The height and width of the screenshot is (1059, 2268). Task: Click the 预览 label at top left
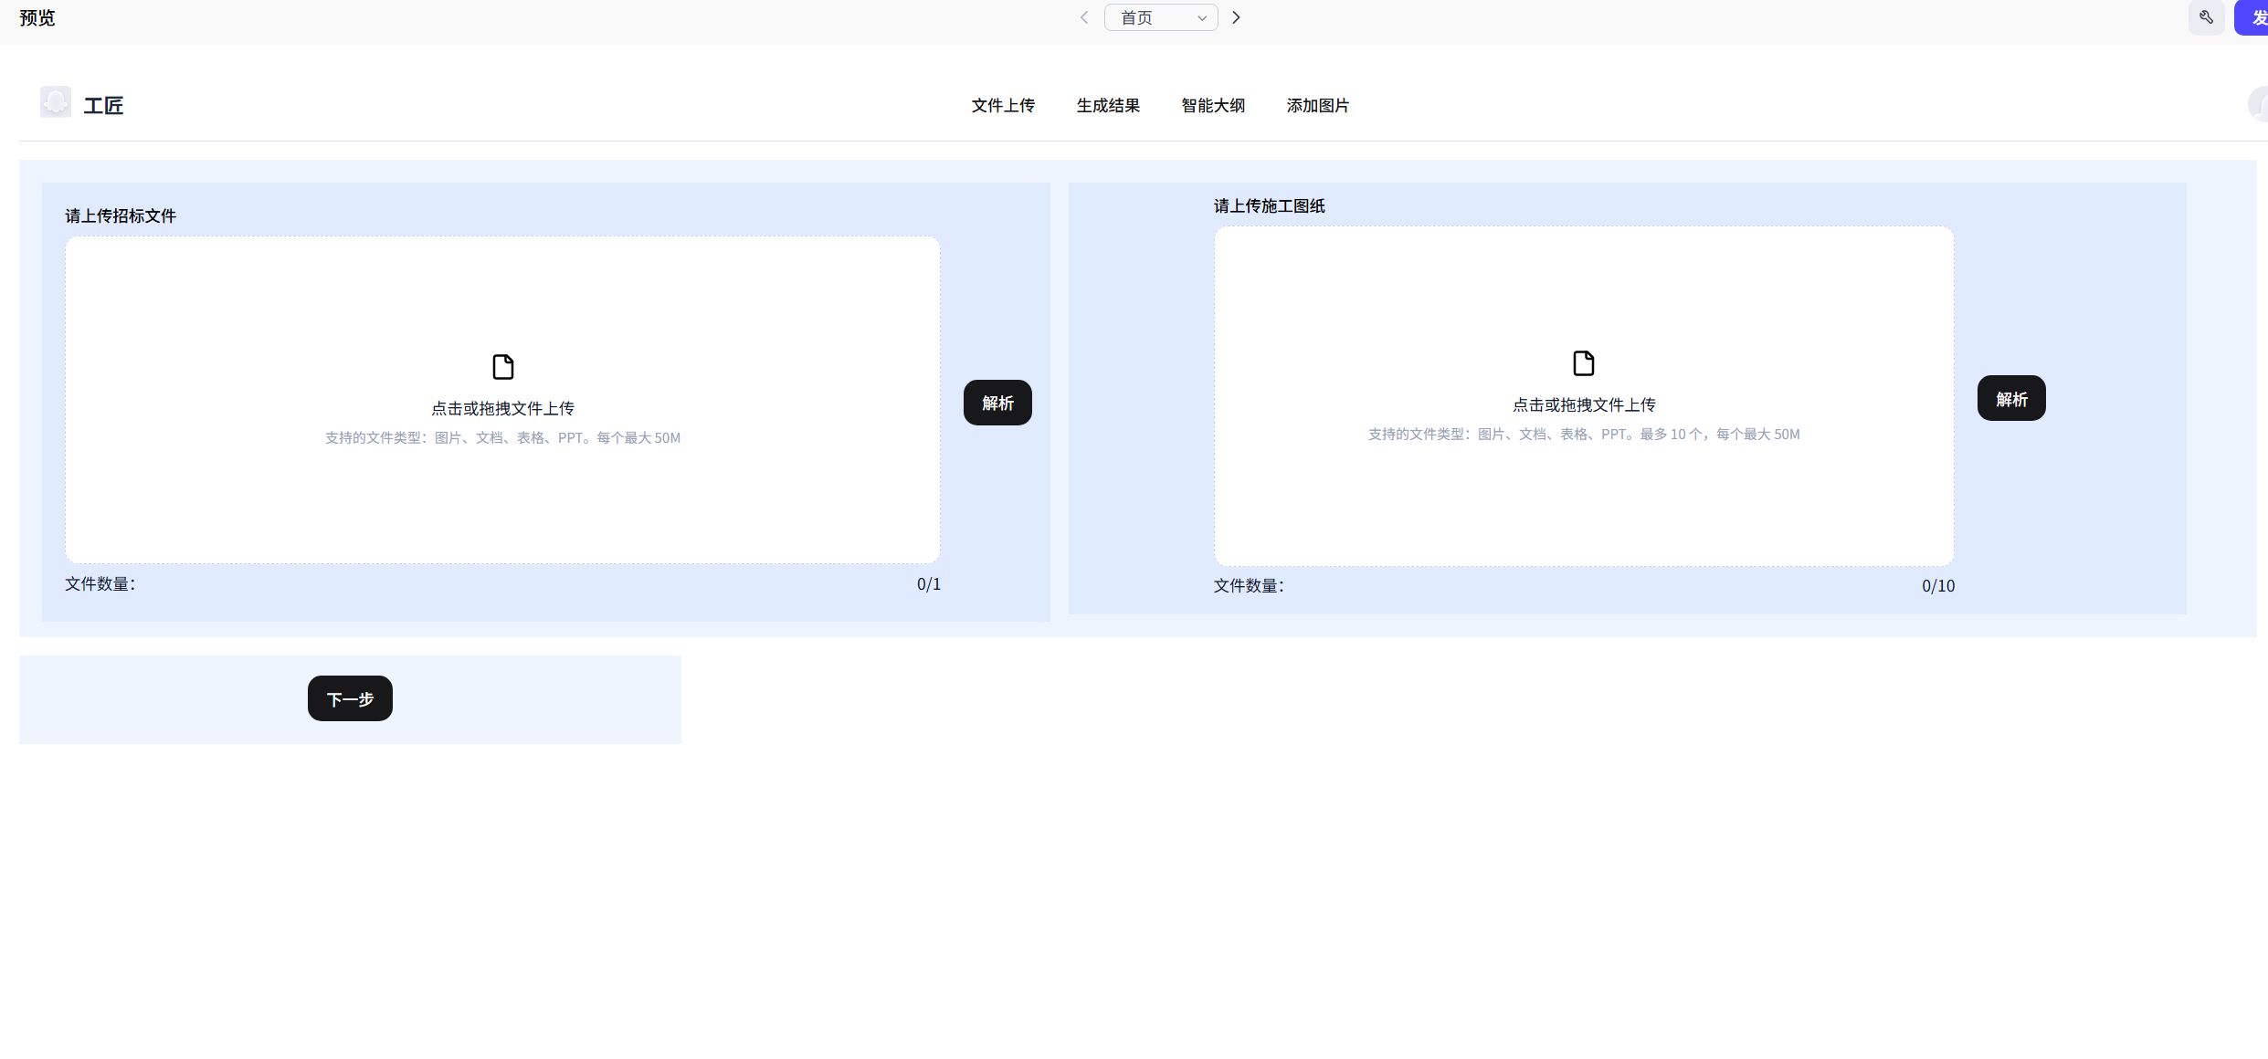pyautogui.click(x=37, y=18)
